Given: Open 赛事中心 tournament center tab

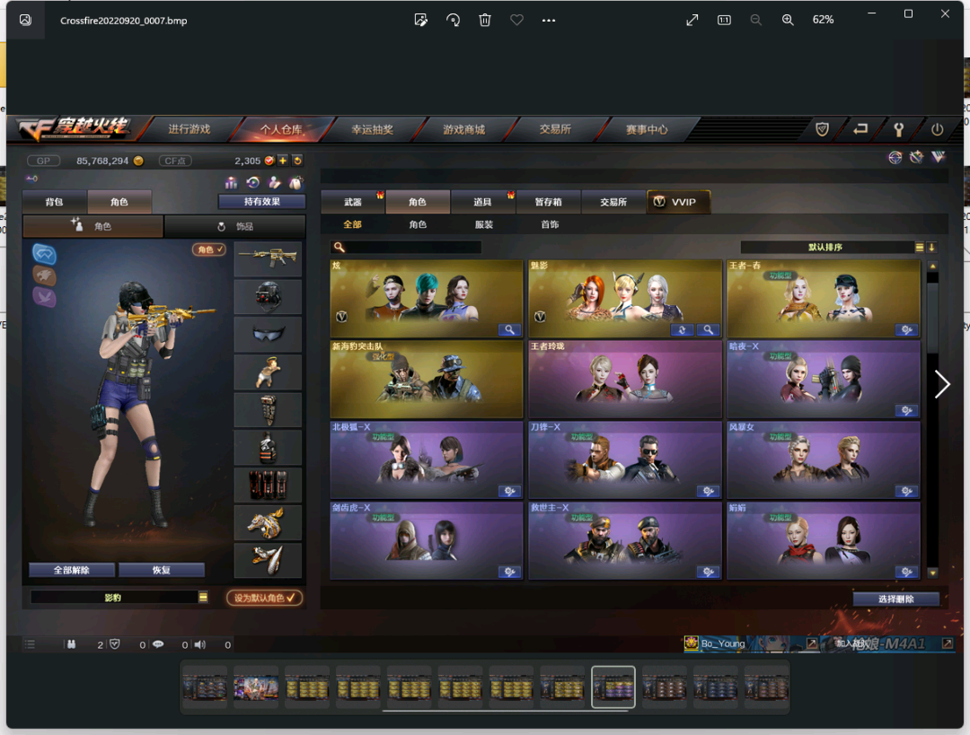Looking at the screenshot, I should (x=647, y=129).
